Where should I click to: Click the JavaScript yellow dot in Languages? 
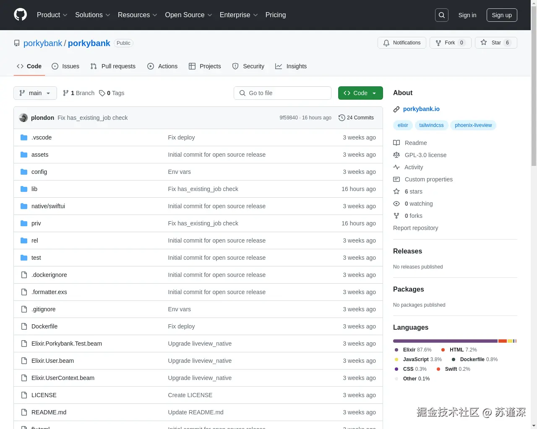click(x=396, y=359)
